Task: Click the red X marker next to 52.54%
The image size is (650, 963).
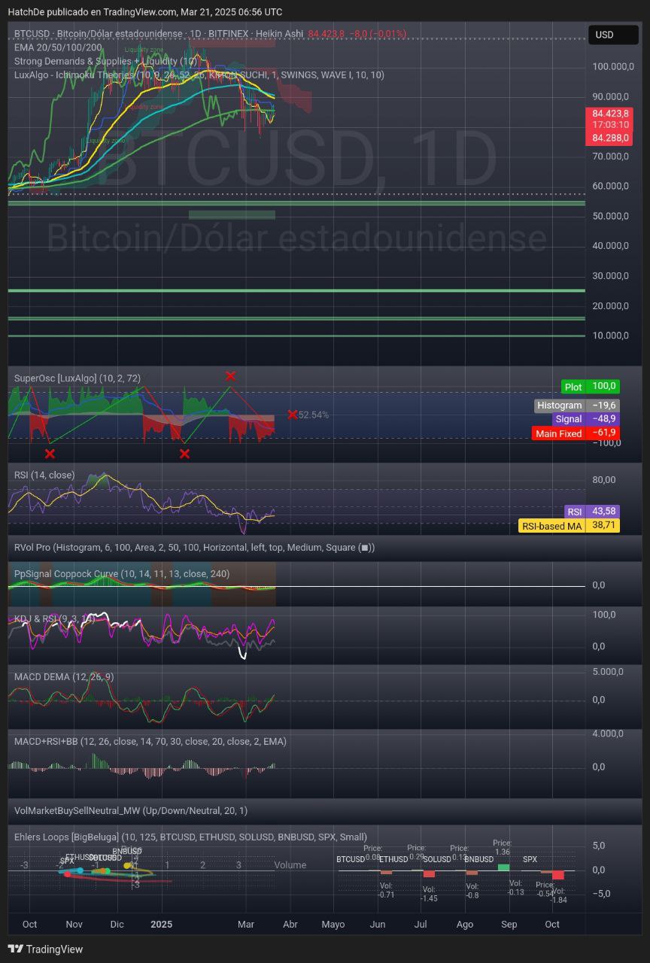Action: [292, 415]
